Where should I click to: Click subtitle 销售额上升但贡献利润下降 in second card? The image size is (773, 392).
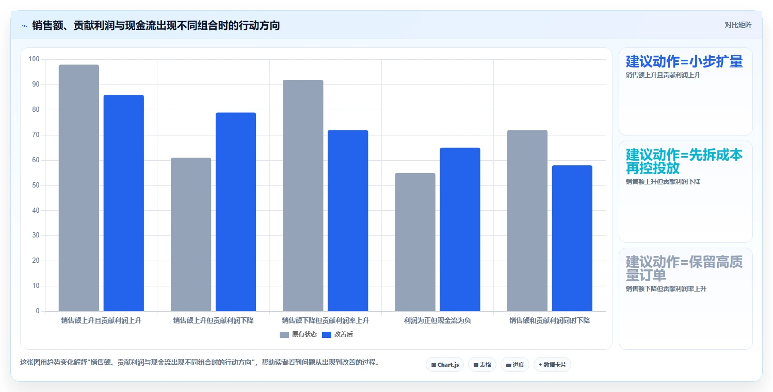pos(663,182)
